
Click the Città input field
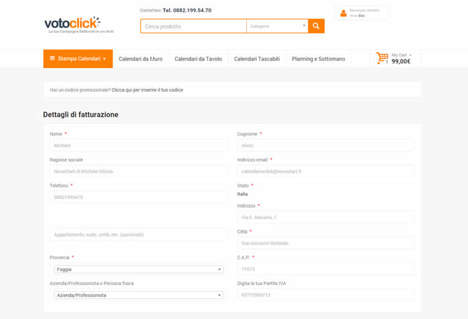tap(326, 244)
